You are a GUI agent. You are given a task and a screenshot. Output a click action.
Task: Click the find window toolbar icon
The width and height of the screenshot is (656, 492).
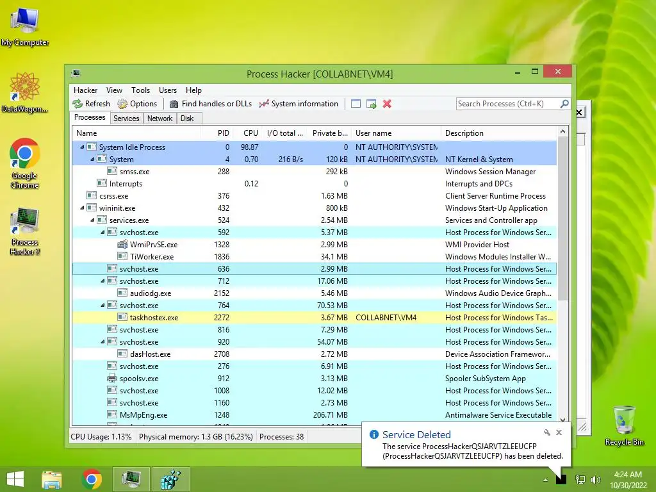356,104
